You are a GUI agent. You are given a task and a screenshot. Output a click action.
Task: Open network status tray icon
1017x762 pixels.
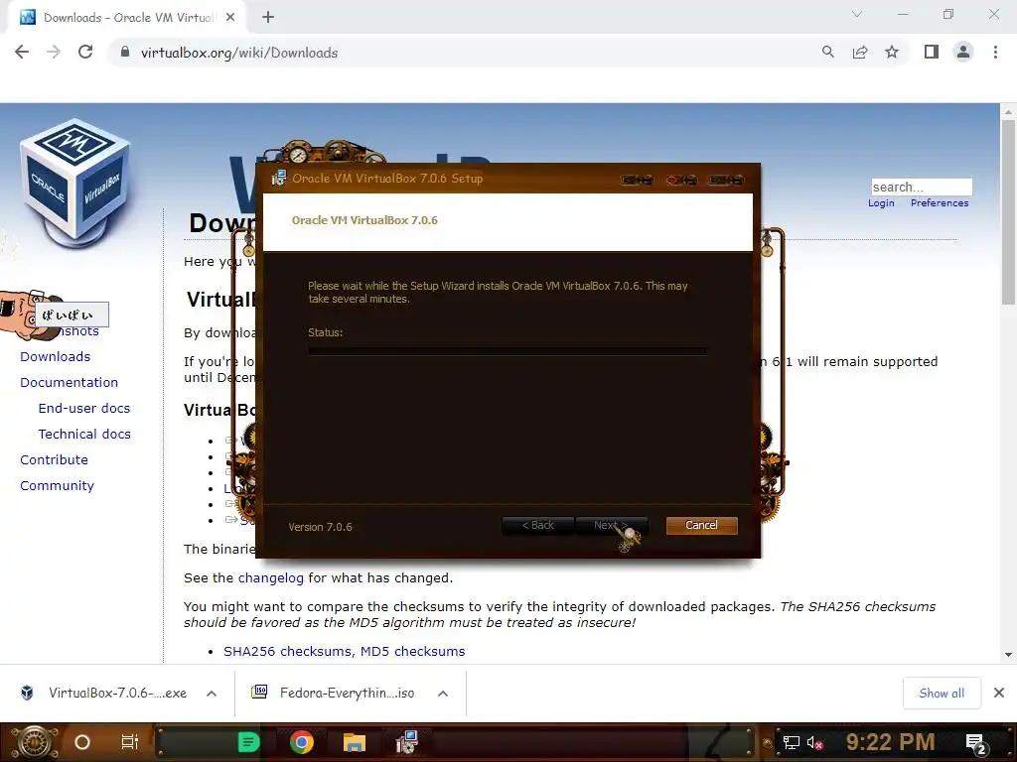pyautogui.click(x=791, y=743)
